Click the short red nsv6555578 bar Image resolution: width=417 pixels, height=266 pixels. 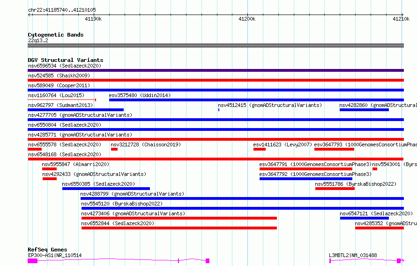[x=35, y=149]
